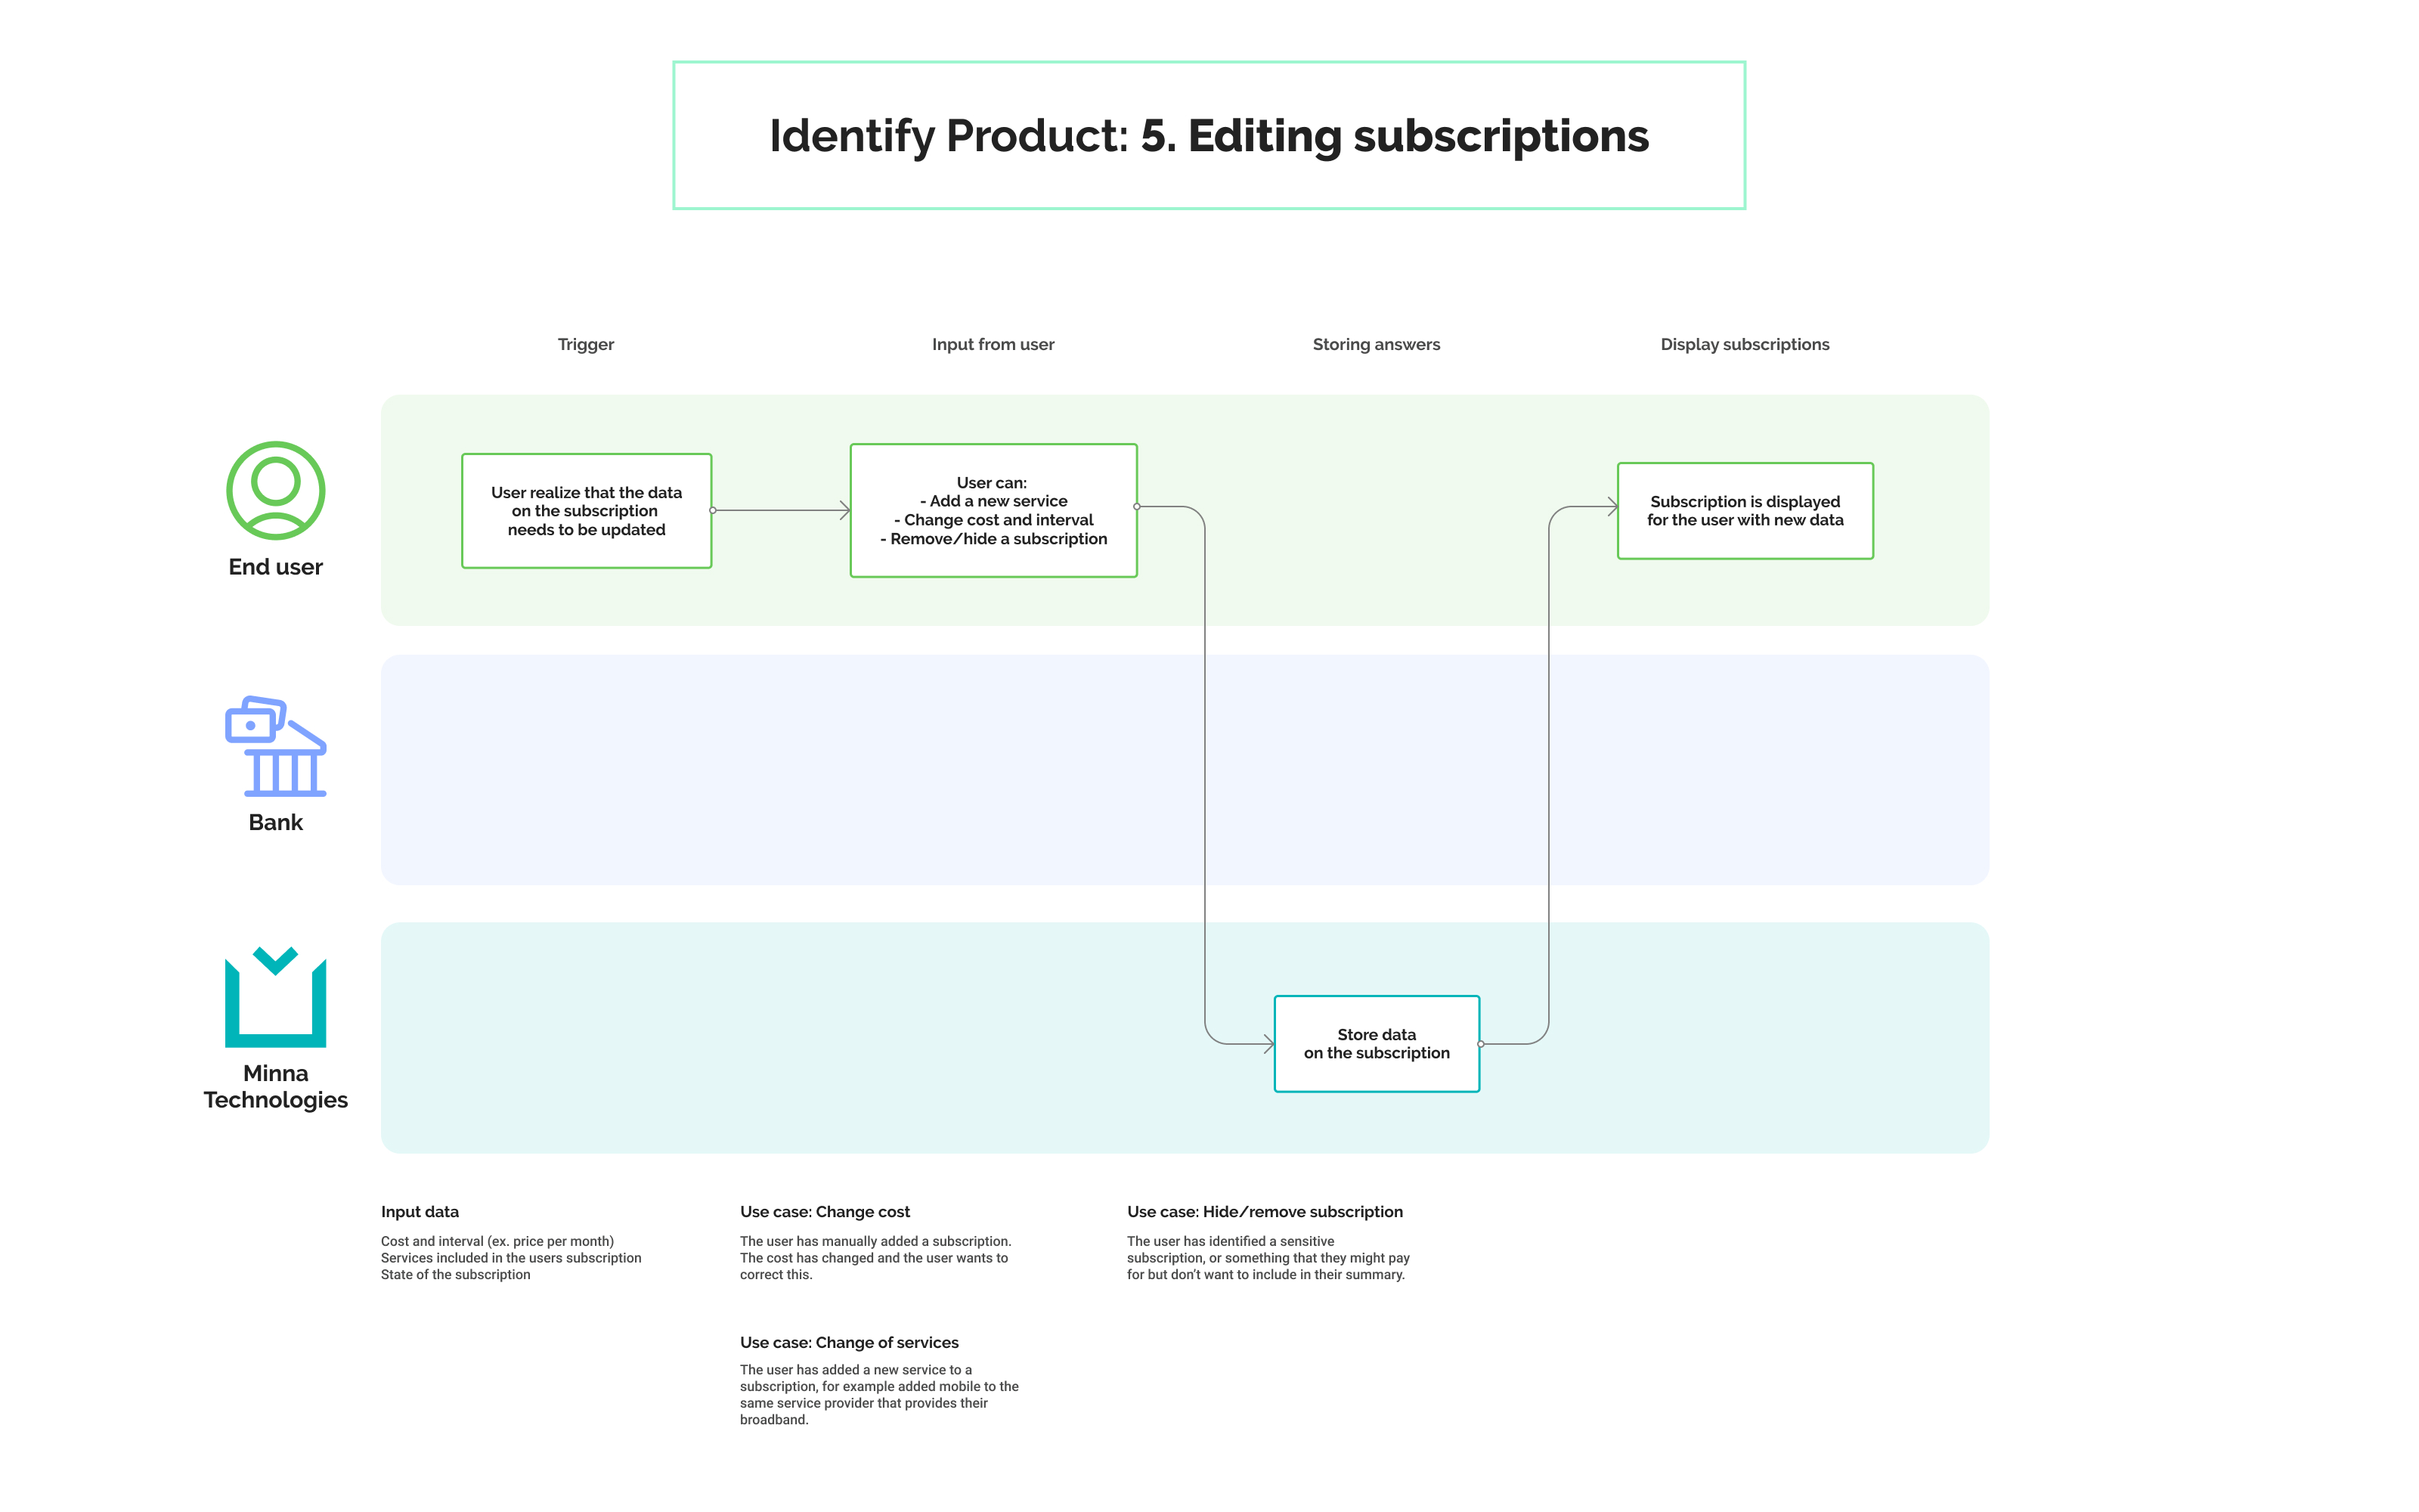Image resolution: width=2419 pixels, height=1512 pixels.
Task: Select the 'User realize that the data' box
Action: [x=587, y=511]
